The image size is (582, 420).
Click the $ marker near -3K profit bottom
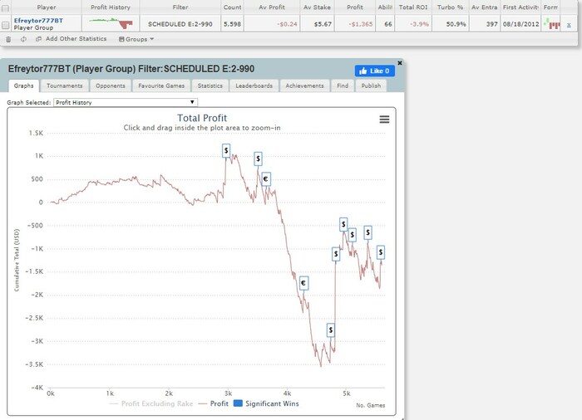click(x=330, y=330)
